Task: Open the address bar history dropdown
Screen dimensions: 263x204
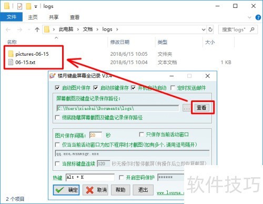Action: pyautogui.click(x=204, y=29)
